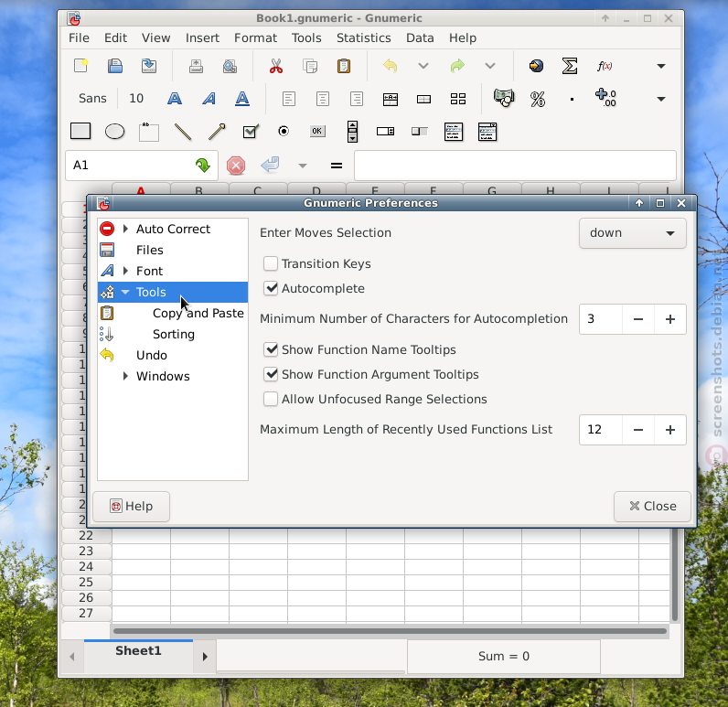
Task: Select Sorting in preferences tree
Action: tap(174, 334)
